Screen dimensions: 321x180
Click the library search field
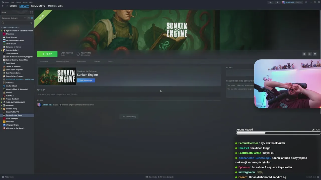[x=15, y=23]
